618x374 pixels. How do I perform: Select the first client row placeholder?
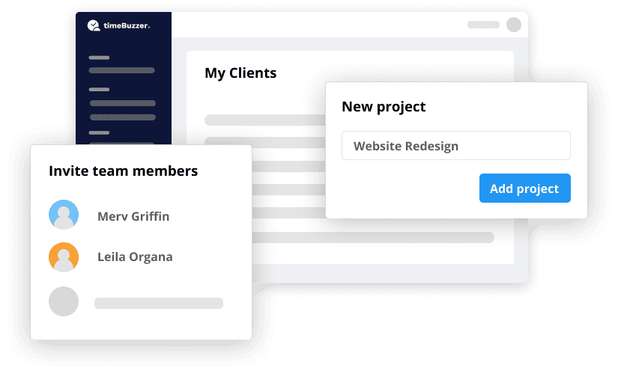coord(265,120)
